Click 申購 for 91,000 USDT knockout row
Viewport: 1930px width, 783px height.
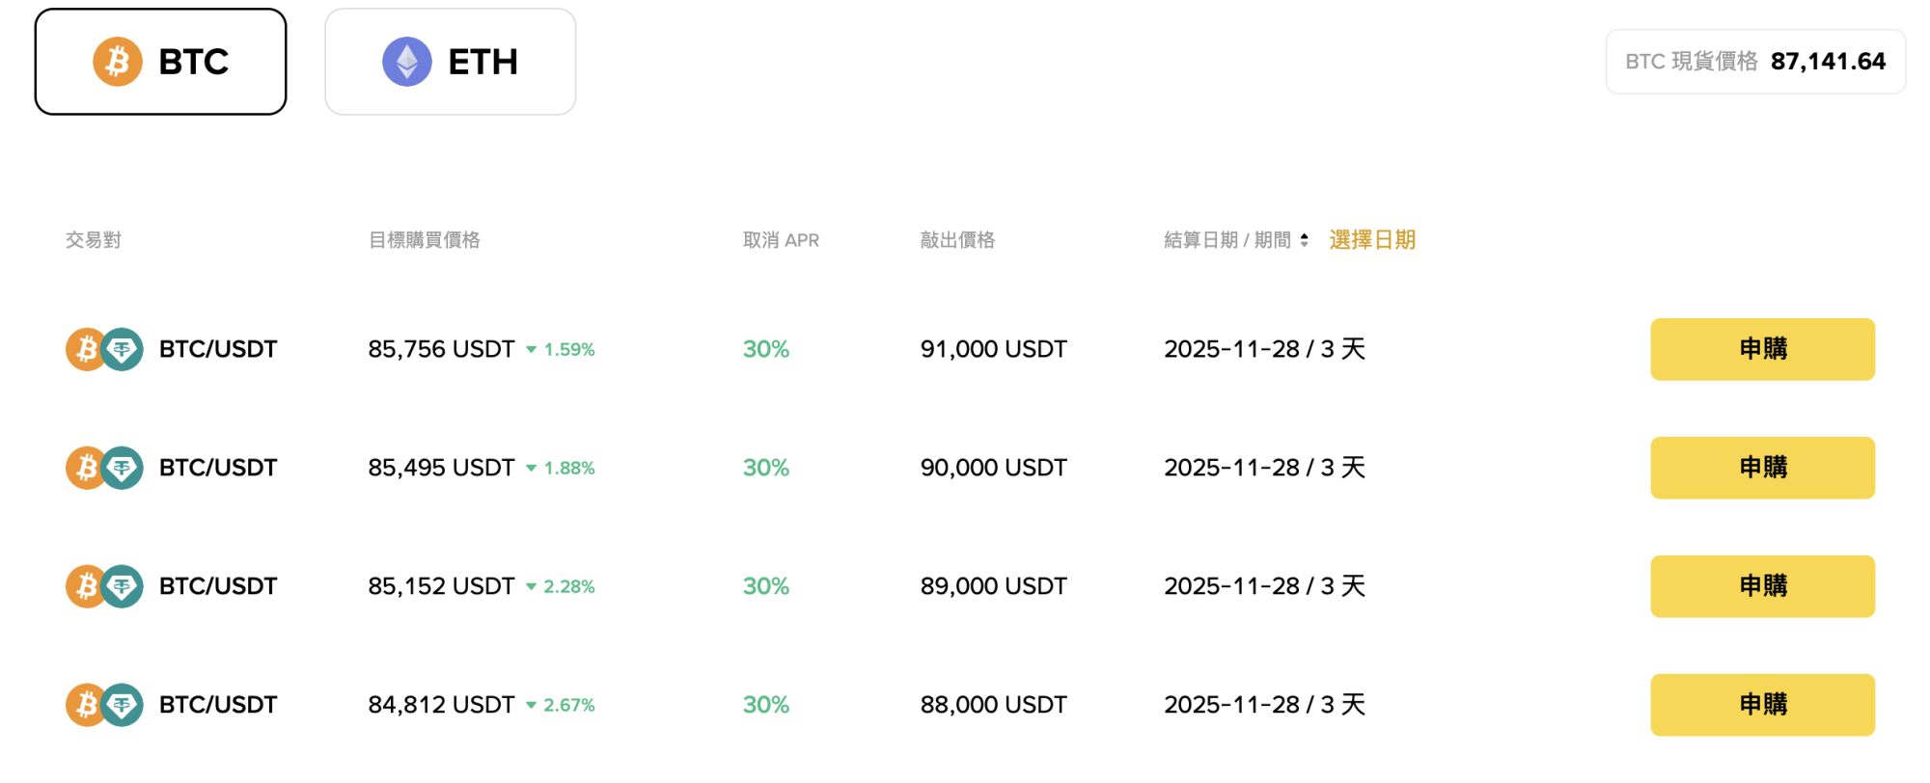1762,349
